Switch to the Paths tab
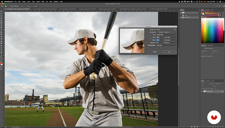 coord(213,81)
